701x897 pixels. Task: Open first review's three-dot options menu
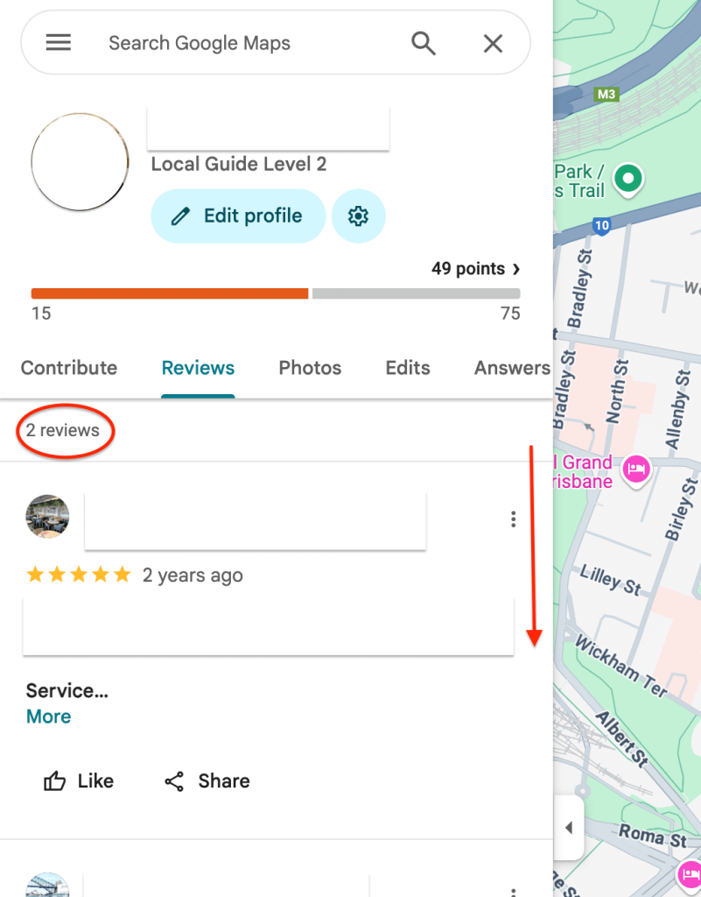[514, 519]
